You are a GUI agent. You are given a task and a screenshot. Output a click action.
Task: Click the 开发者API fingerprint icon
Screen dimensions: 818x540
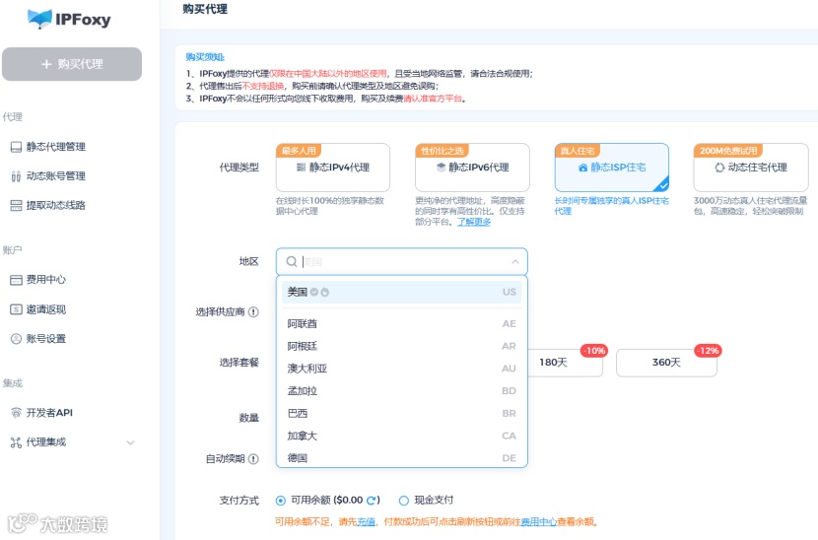point(16,413)
